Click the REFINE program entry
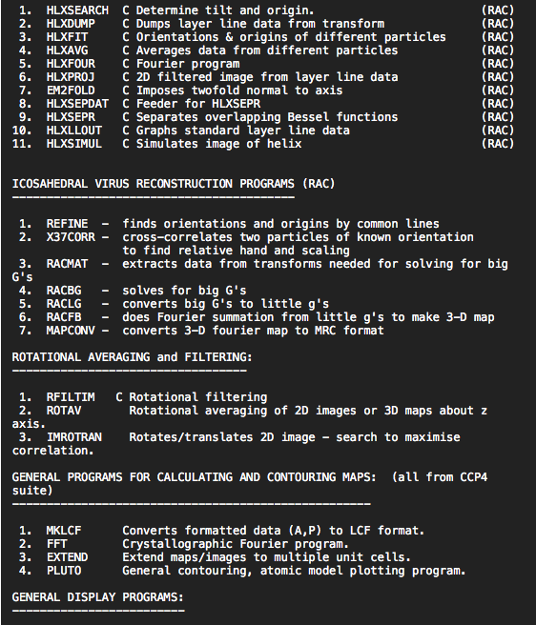This screenshot has width=536, height=625. [x=67, y=224]
